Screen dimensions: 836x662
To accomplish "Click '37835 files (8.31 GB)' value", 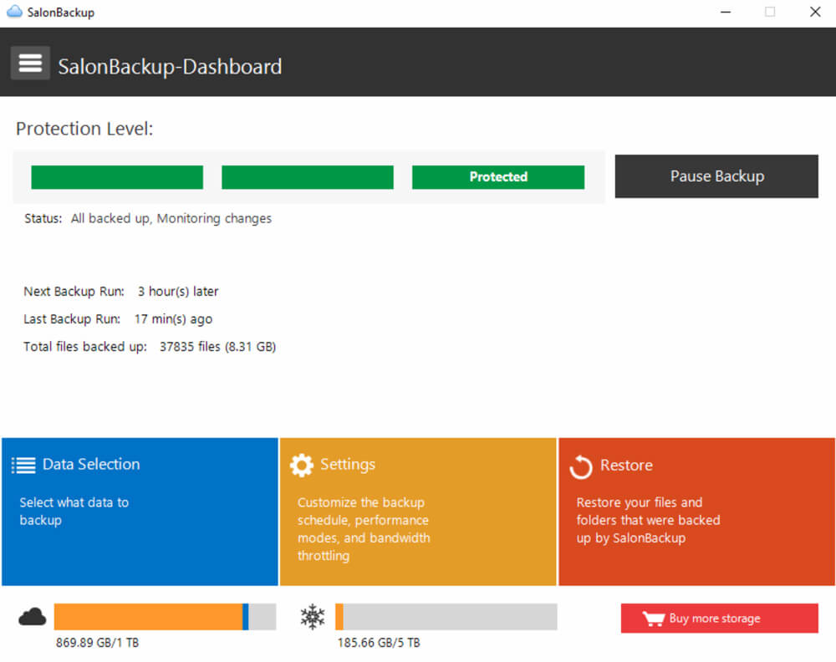I will pos(217,347).
